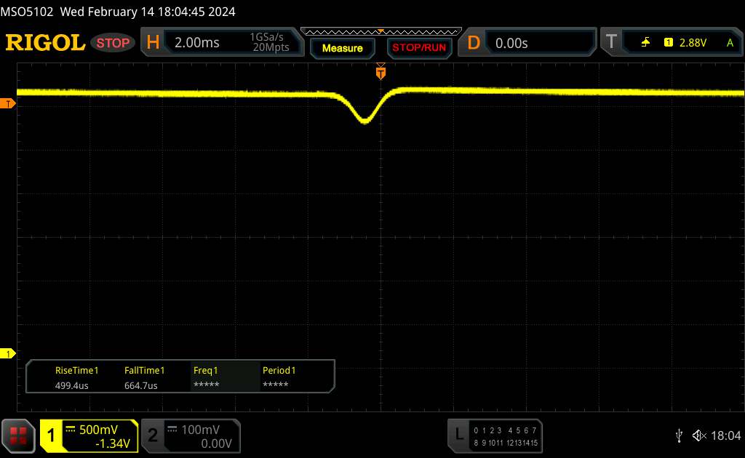Click the 1GSa/s sample rate readout

click(x=266, y=37)
